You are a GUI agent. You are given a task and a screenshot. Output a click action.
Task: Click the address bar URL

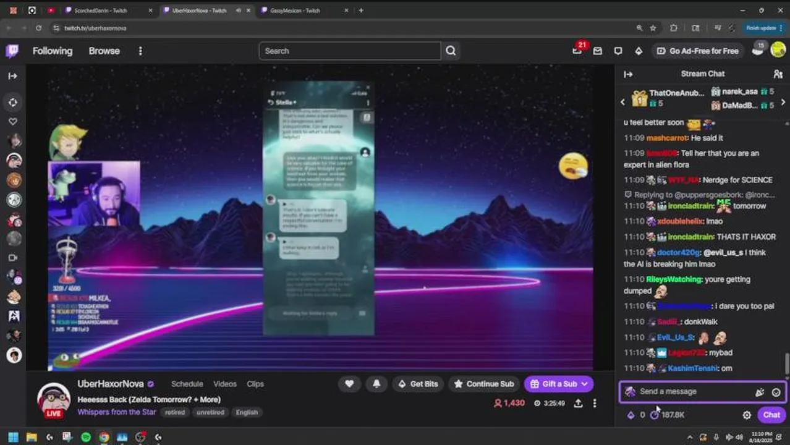95,28
